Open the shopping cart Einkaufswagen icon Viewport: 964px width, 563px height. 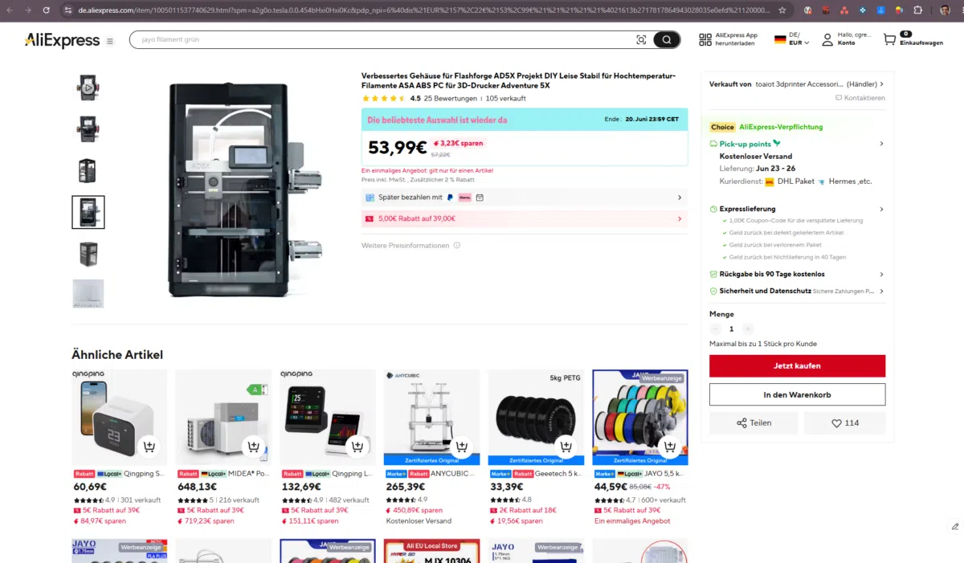click(x=889, y=39)
